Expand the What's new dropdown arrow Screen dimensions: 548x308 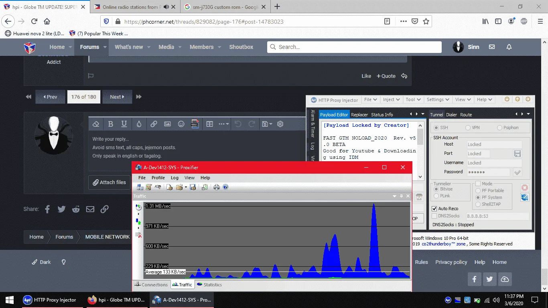click(x=149, y=47)
